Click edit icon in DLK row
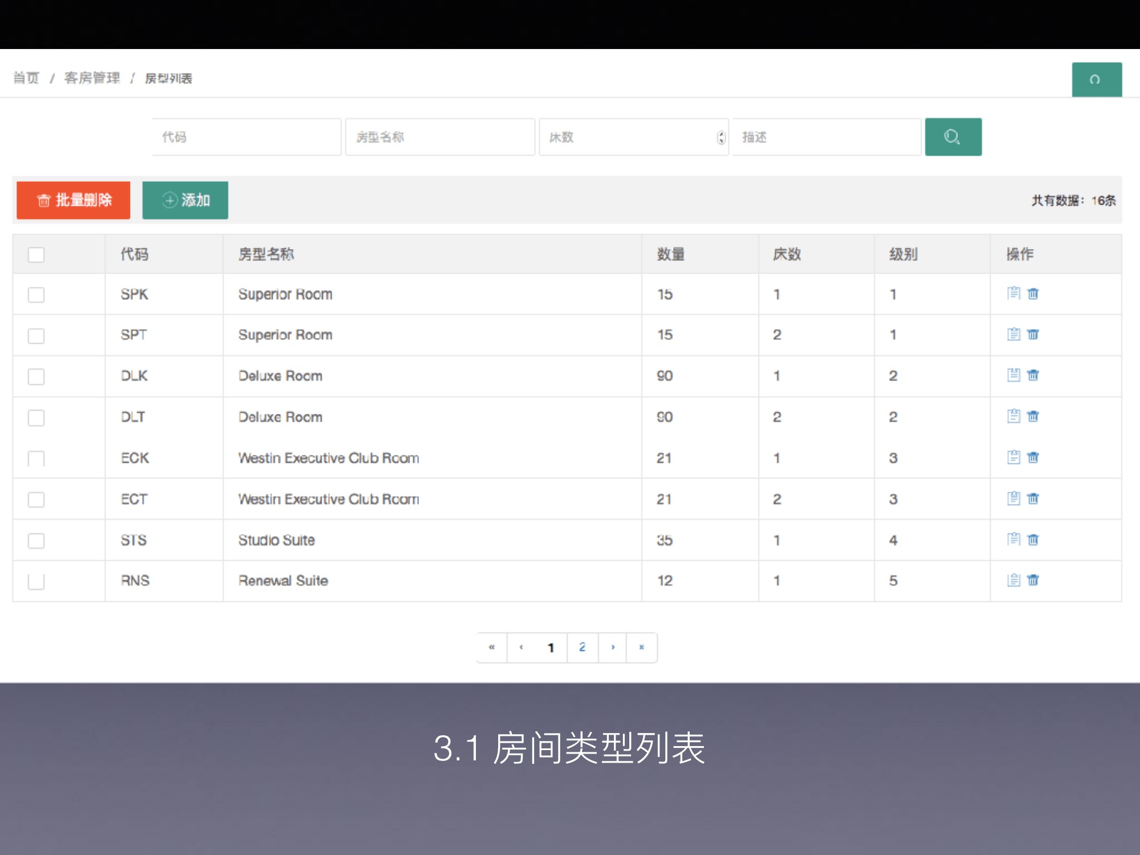The width and height of the screenshot is (1140, 855). 1013,375
